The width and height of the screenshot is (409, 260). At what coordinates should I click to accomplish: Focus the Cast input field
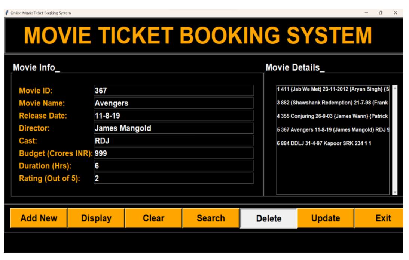[173, 141]
